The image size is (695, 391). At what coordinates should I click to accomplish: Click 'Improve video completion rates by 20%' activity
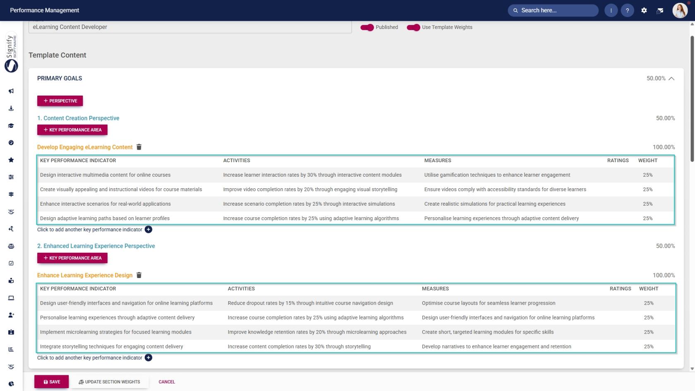click(x=310, y=190)
